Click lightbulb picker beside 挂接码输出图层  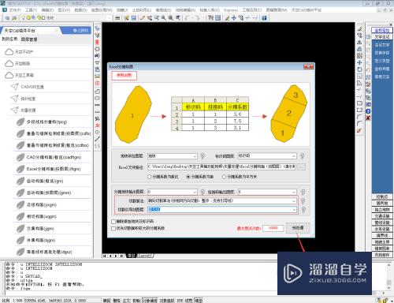303,192
